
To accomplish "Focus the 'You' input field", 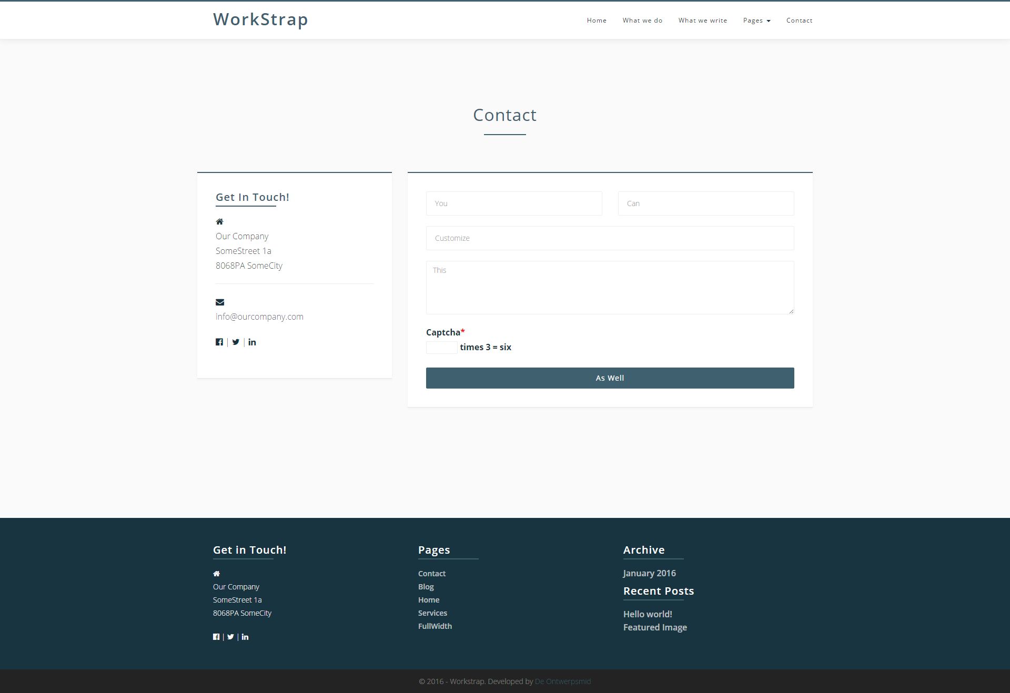I will pyautogui.click(x=513, y=203).
